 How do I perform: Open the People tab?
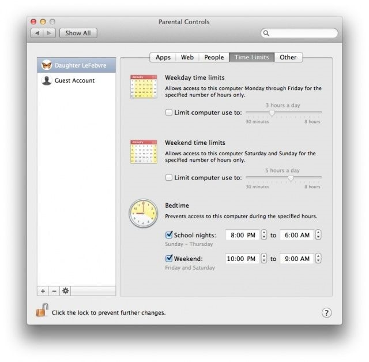[213, 57]
